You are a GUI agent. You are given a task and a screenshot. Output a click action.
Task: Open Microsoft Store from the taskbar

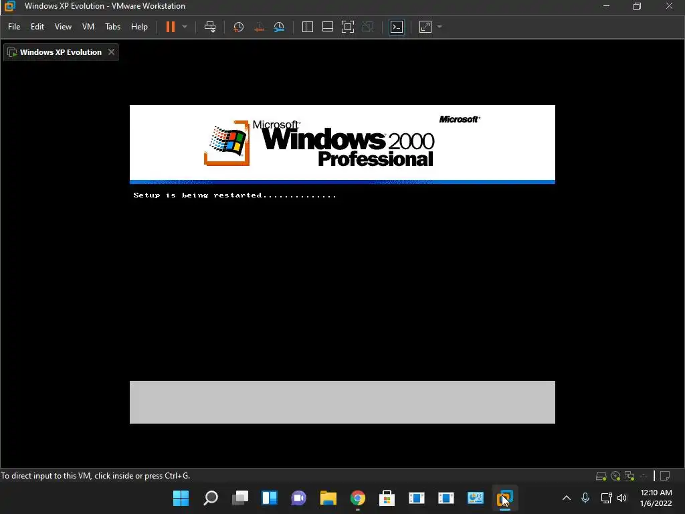click(387, 498)
